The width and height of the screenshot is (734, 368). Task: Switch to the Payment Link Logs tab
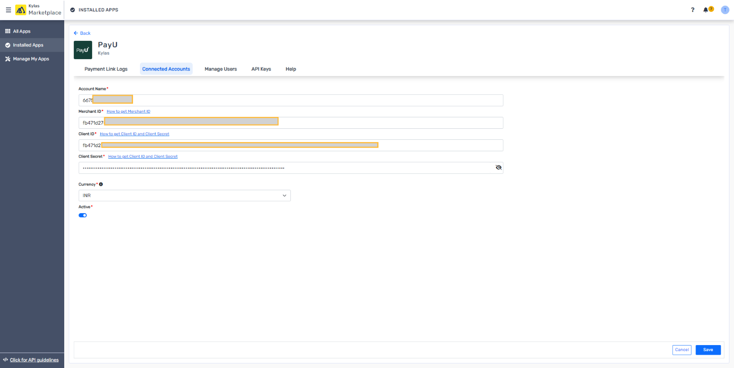click(x=106, y=69)
